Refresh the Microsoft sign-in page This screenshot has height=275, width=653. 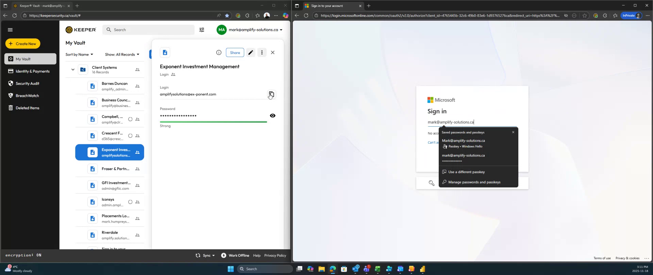pos(306,15)
